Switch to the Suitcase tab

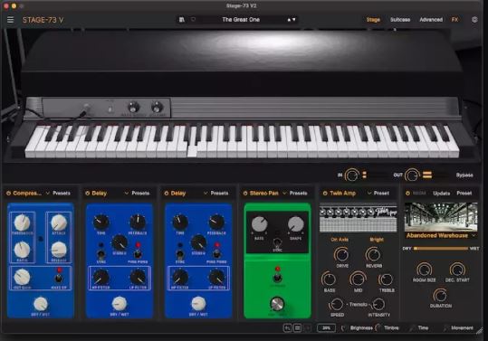coord(400,20)
